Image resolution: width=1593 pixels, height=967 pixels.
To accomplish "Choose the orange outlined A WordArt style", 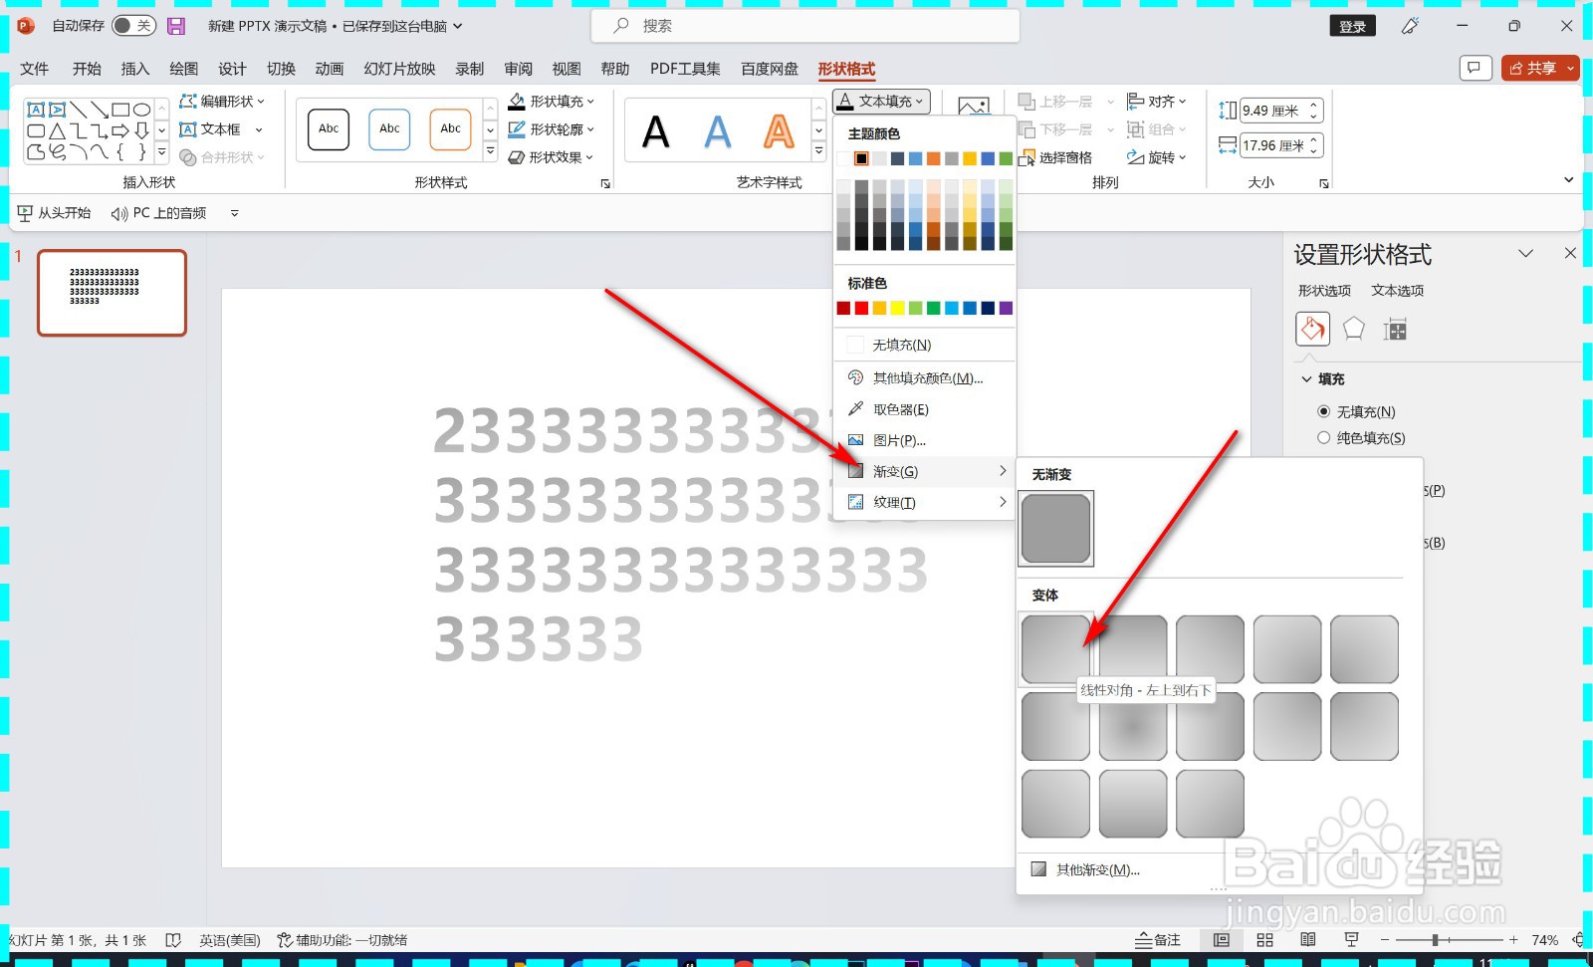I will click(779, 131).
